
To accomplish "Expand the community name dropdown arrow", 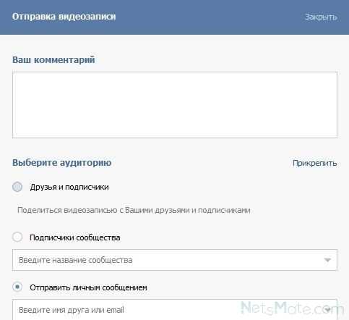I will click(x=327, y=260).
